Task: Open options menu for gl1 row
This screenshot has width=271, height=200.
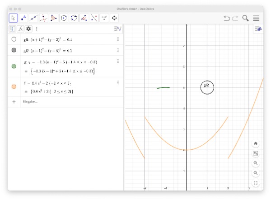Action: click(x=118, y=39)
